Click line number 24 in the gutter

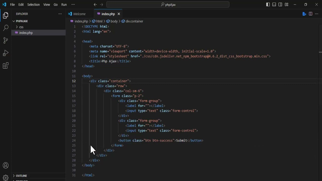74,141
